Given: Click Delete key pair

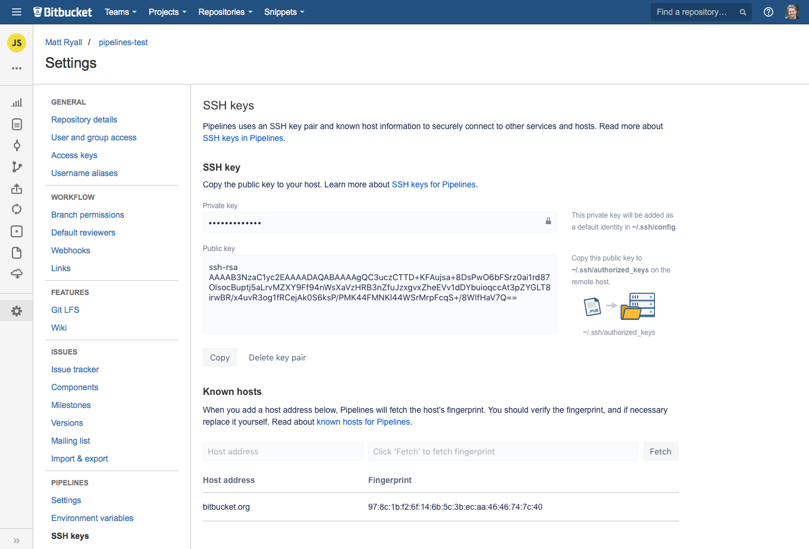Looking at the screenshot, I should [277, 357].
